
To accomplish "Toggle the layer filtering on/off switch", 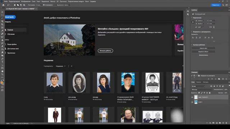I will [229, 86].
